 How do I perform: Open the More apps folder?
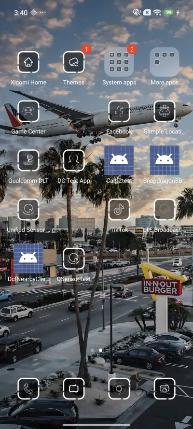pyautogui.click(x=165, y=62)
